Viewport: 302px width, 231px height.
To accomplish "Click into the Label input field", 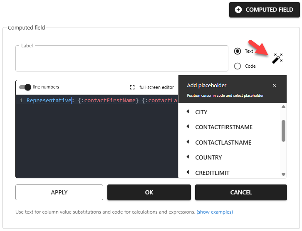I will (122, 59).
